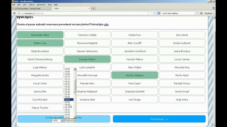Choose 16:30 in the time list
Screen dimensions: 227x127
pos(69,117)
